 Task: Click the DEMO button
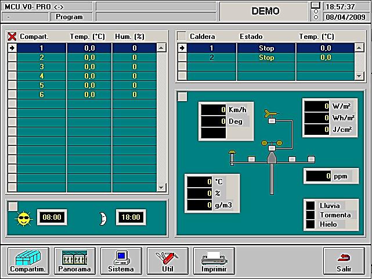[265, 11]
